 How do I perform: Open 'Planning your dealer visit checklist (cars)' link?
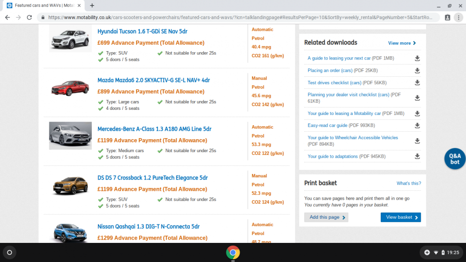[x=348, y=94]
